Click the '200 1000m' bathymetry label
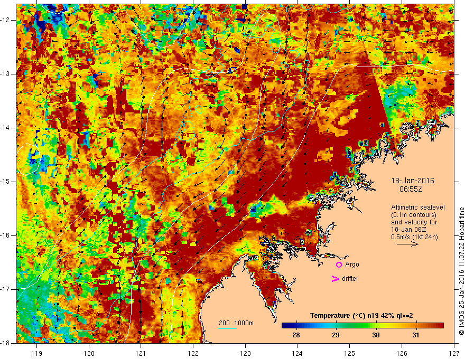The image size is (465, 359). point(236,323)
